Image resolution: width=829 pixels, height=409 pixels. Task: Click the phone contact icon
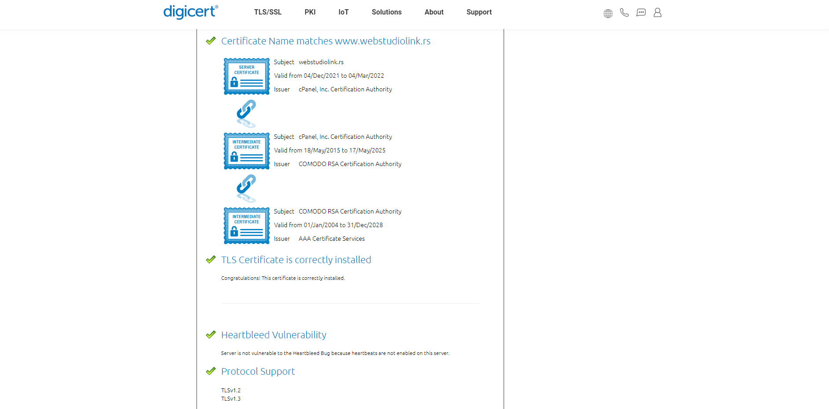[x=624, y=13]
